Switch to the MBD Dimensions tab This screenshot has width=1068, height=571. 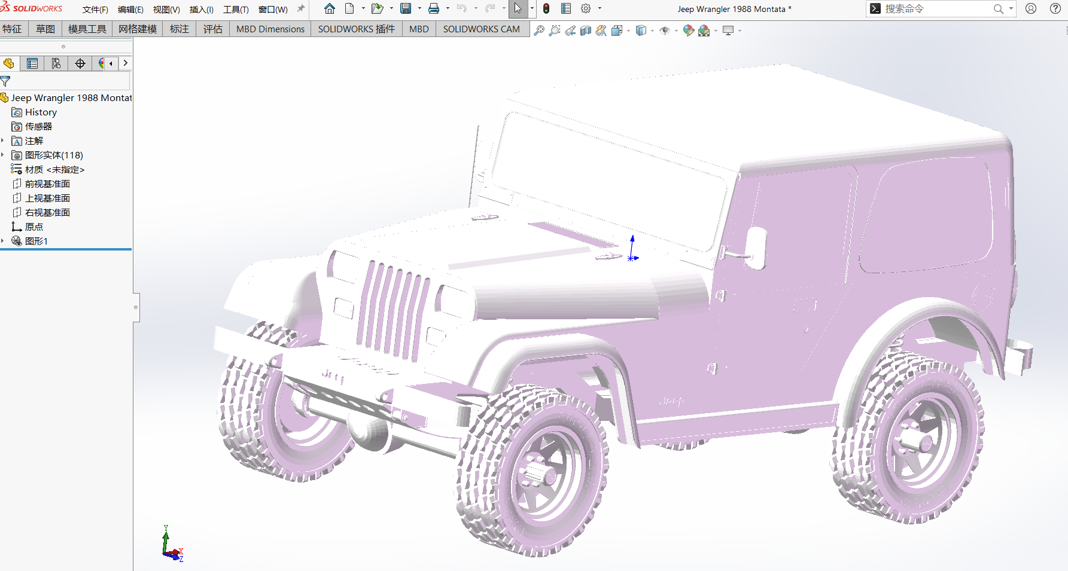(x=270, y=29)
